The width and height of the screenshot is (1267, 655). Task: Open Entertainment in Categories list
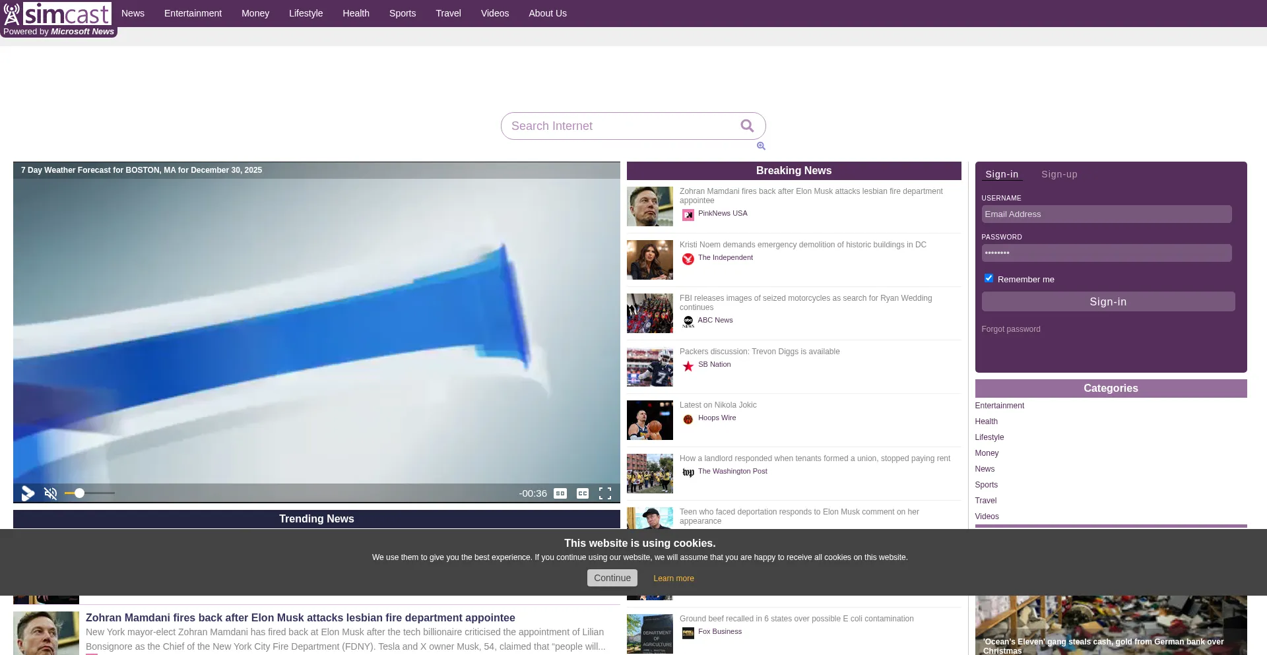click(x=1000, y=406)
